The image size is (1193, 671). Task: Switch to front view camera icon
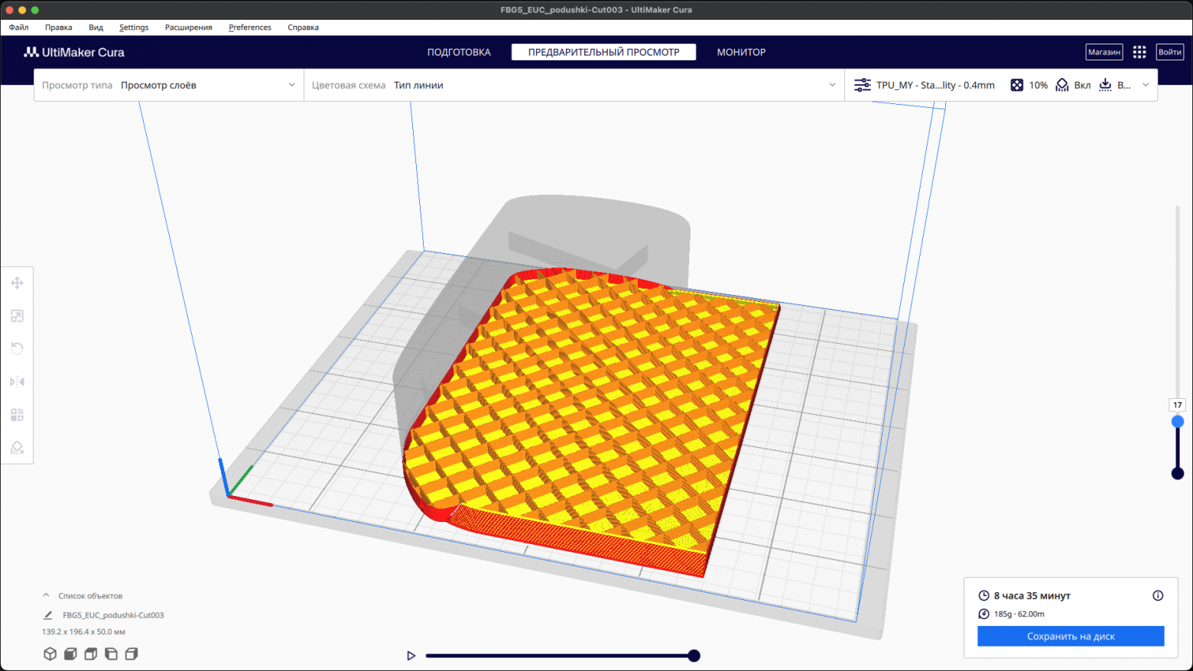(70, 653)
